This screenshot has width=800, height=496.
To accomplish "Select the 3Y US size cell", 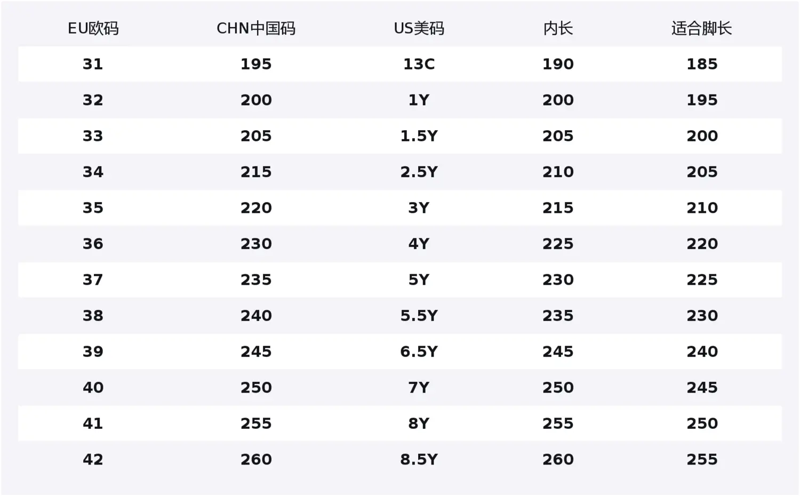I will (x=419, y=207).
